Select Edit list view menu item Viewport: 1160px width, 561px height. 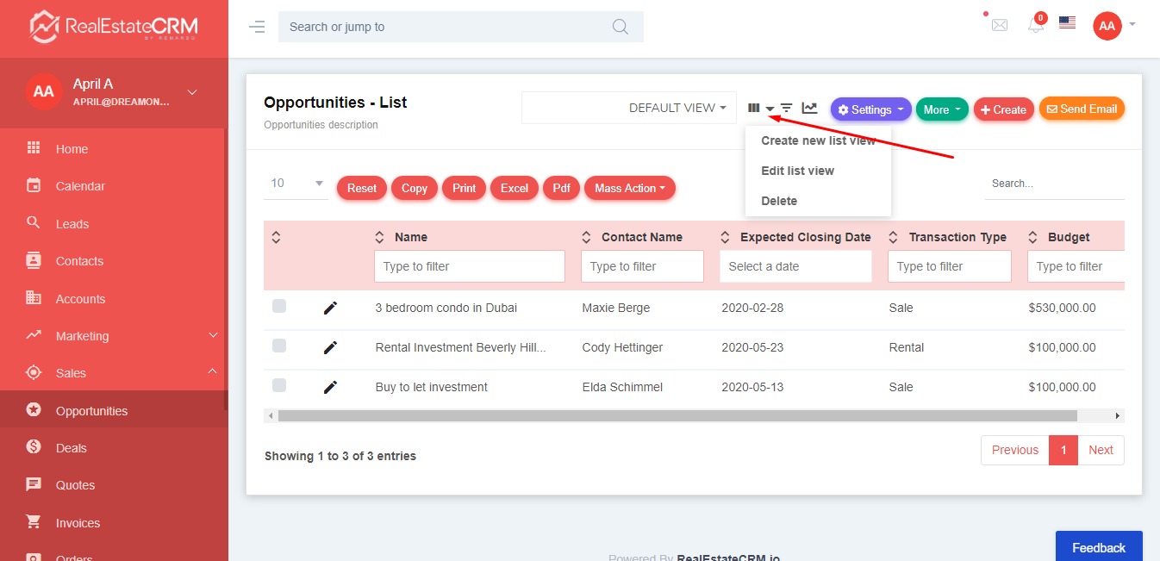tap(797, 171)
